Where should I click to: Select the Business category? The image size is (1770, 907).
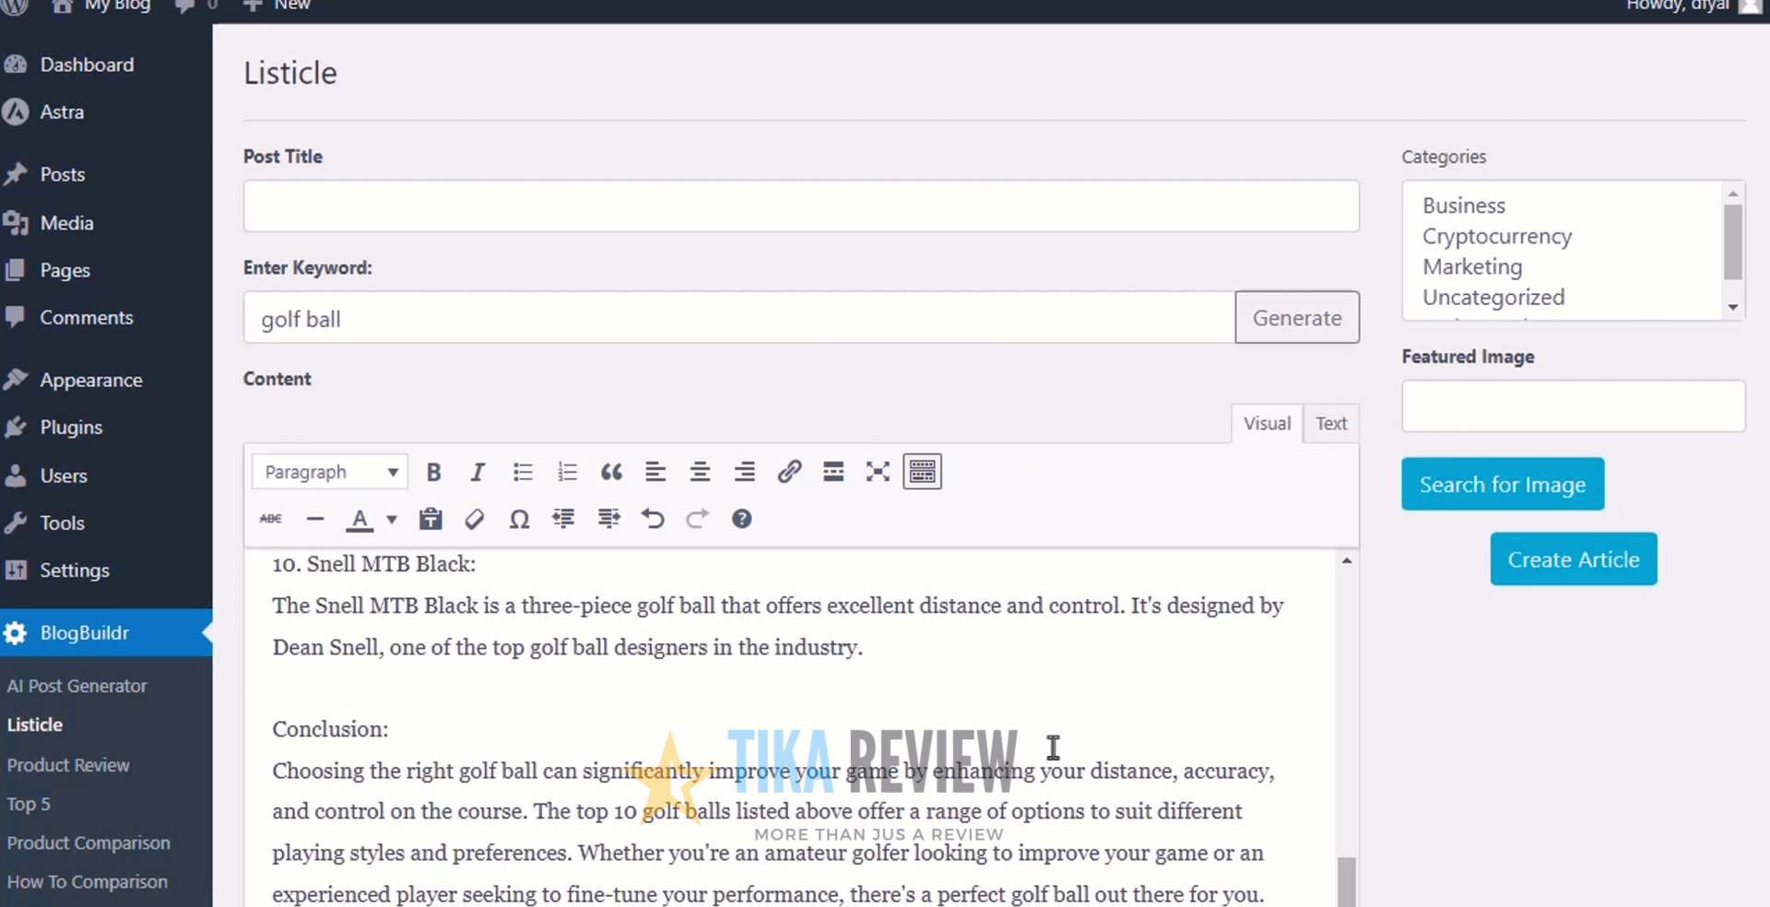tap(1463, 206)
